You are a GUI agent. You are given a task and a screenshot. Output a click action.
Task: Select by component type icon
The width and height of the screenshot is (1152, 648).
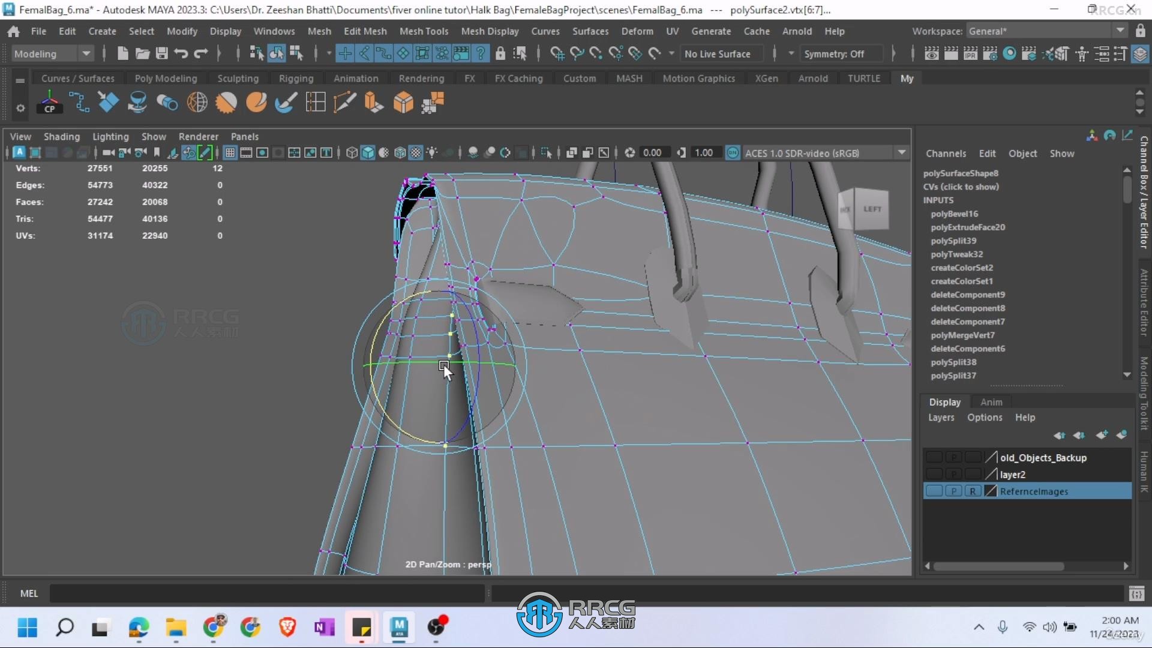click(296, 54)
